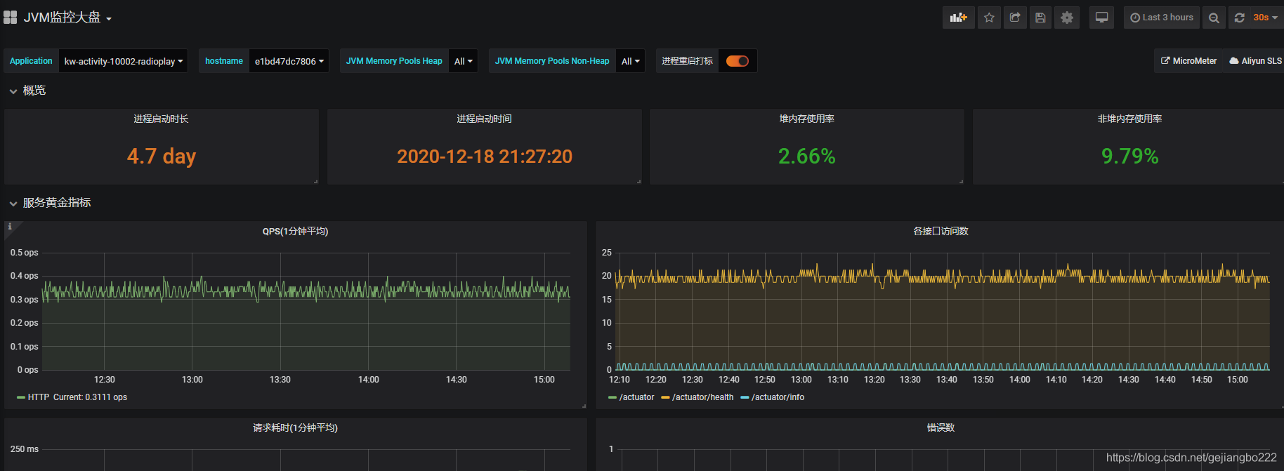Collapse the 概览 row

click(28, 91)
